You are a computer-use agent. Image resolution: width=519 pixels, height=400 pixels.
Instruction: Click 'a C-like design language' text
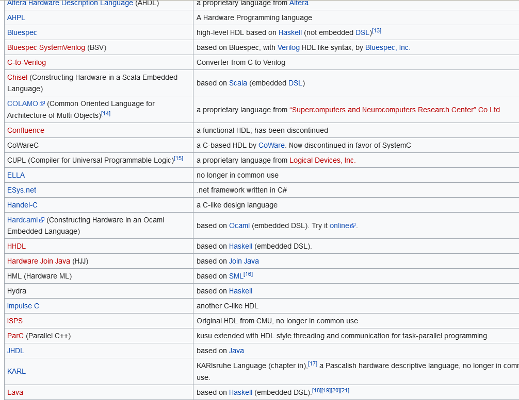237,205
